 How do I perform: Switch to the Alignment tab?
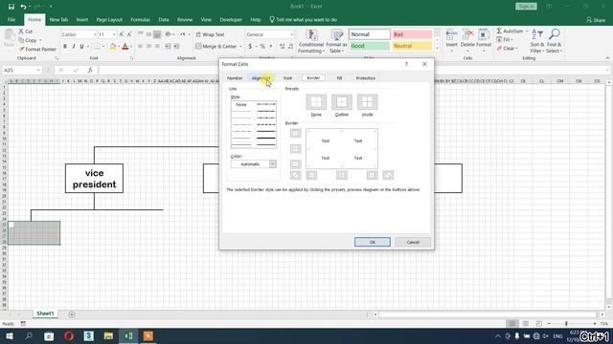pos(261,78)
